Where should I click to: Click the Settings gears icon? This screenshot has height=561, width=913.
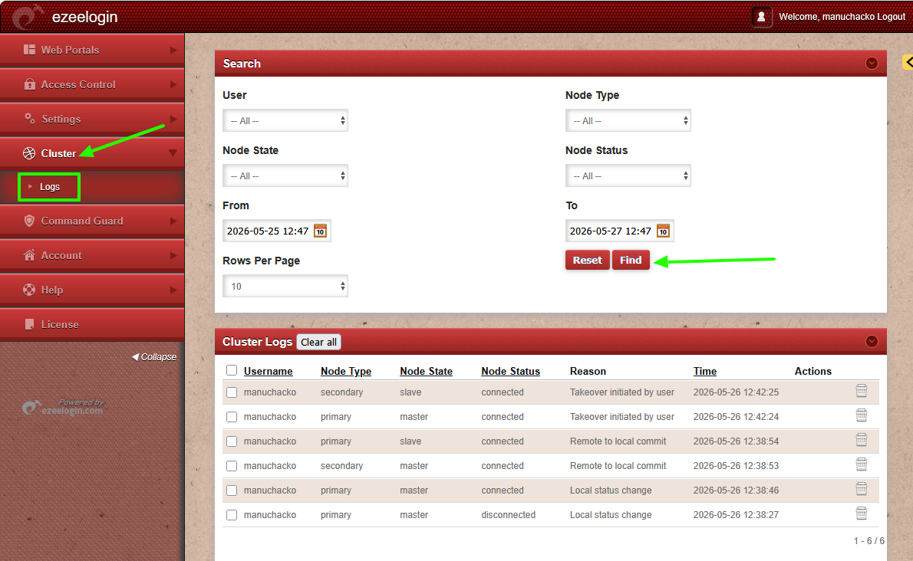[29, 119]
